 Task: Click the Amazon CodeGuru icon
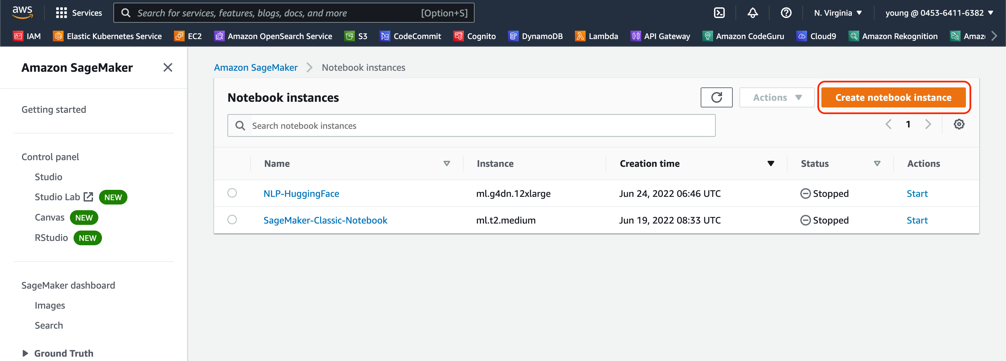(707, 36)
